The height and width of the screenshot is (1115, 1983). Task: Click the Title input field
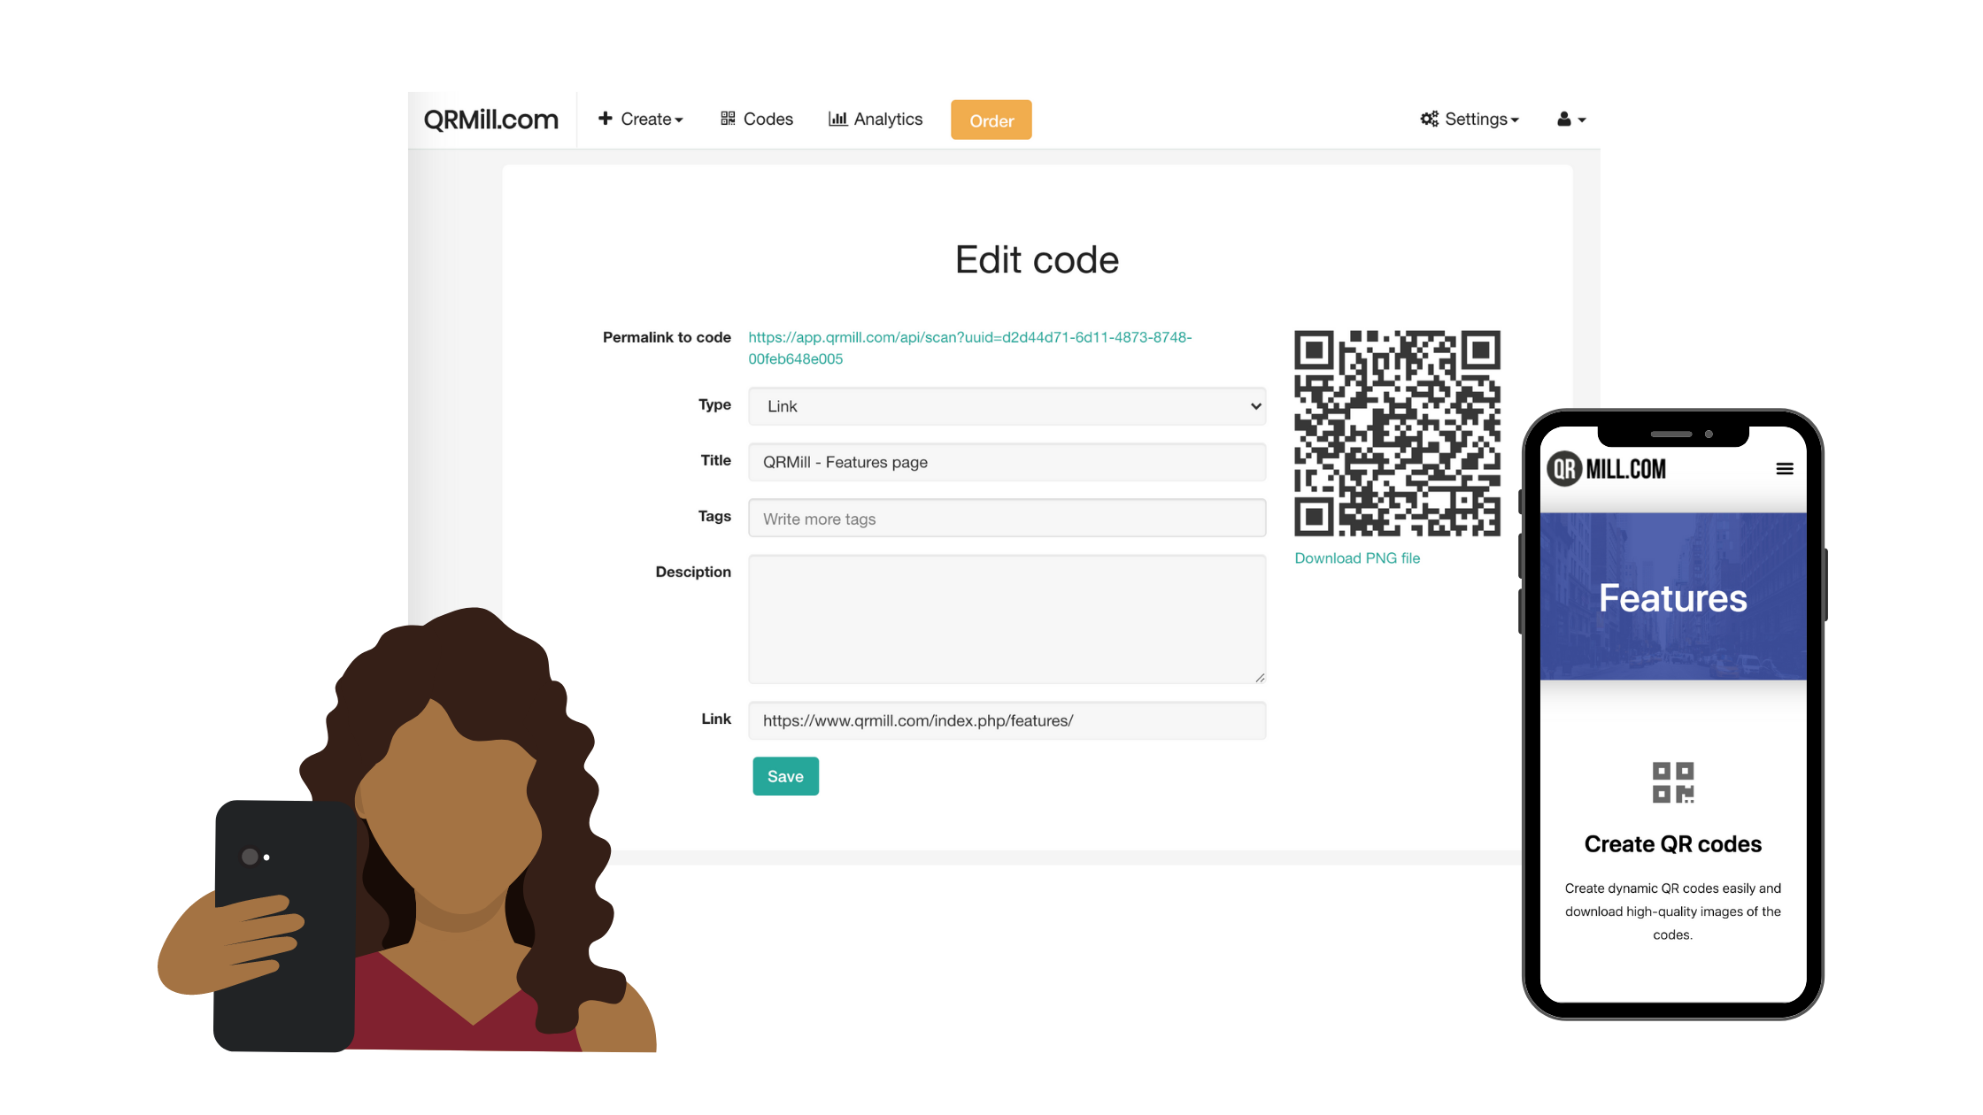1007,462
